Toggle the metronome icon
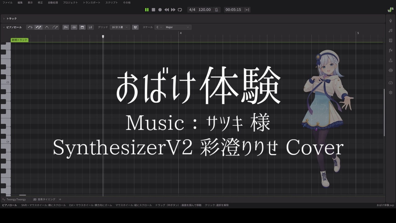The image size is (396, 223). [x=216, y=10]
